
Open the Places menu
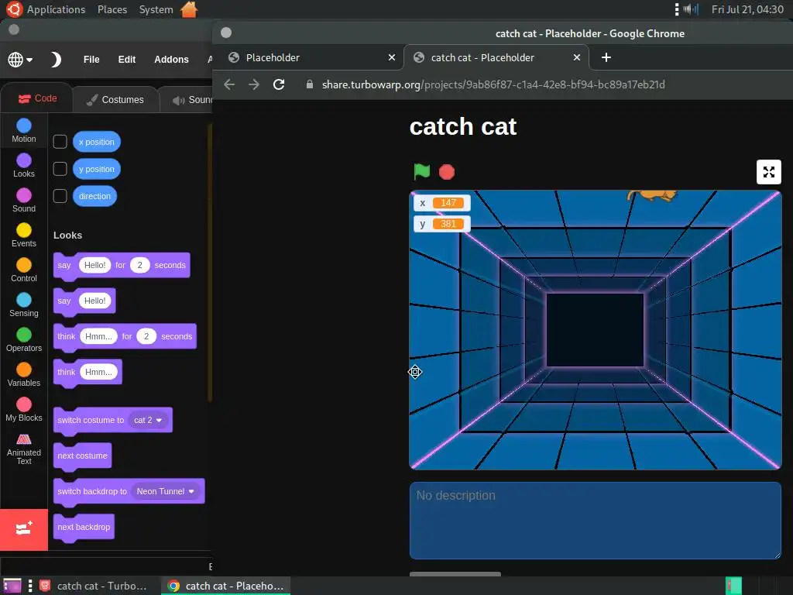[x=112, y=9]
